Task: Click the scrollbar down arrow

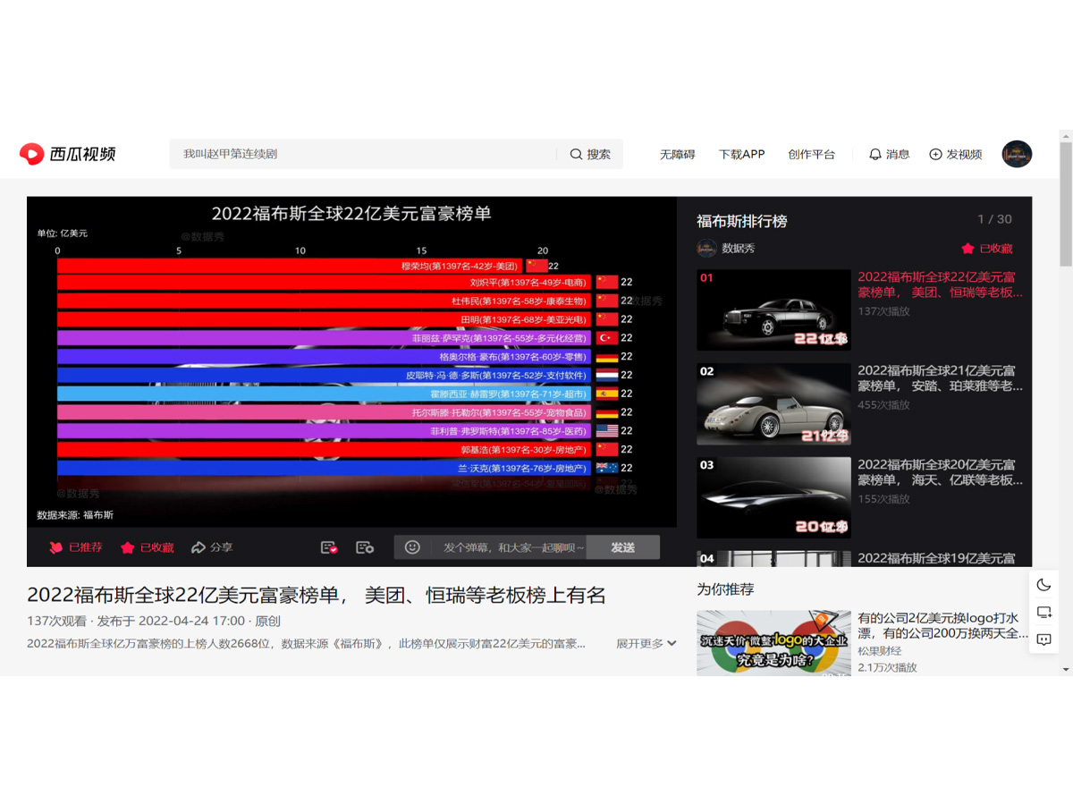Action: click(x=1065, y=669)
